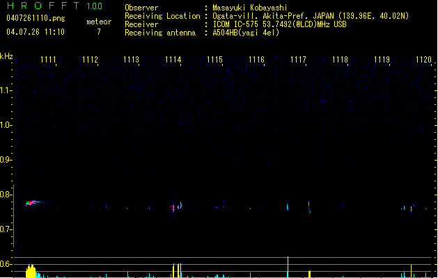438x278 pixels.
Task: Click the wide yellow power burst near 1111
Action: pos(31,271)
